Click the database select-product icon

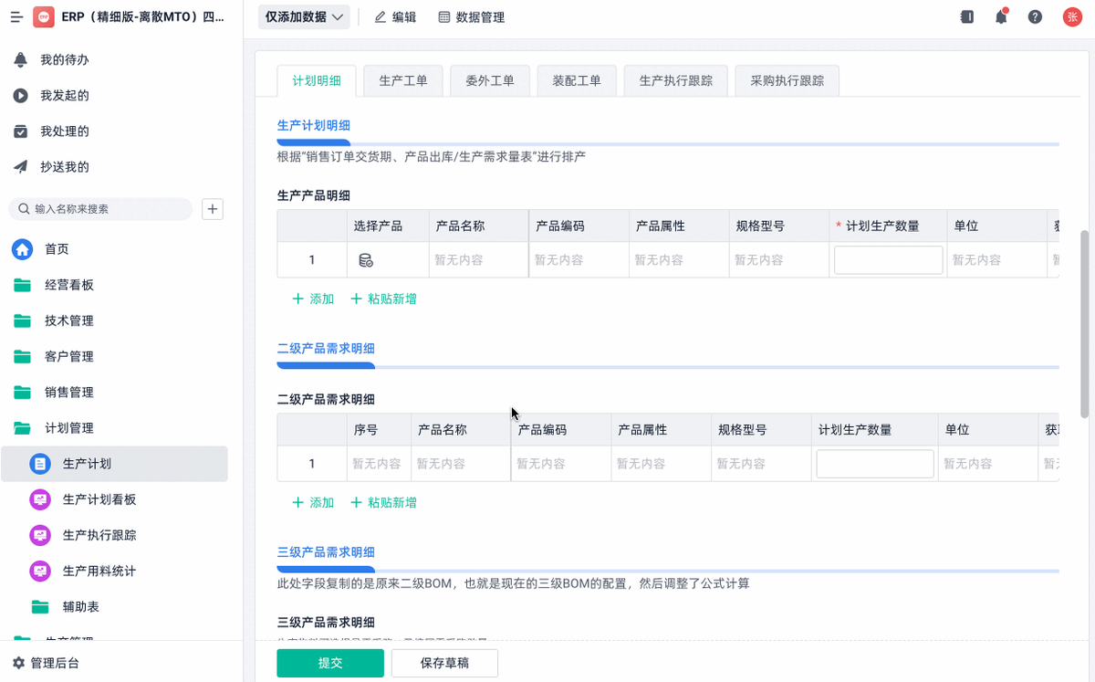pos(366,260)
